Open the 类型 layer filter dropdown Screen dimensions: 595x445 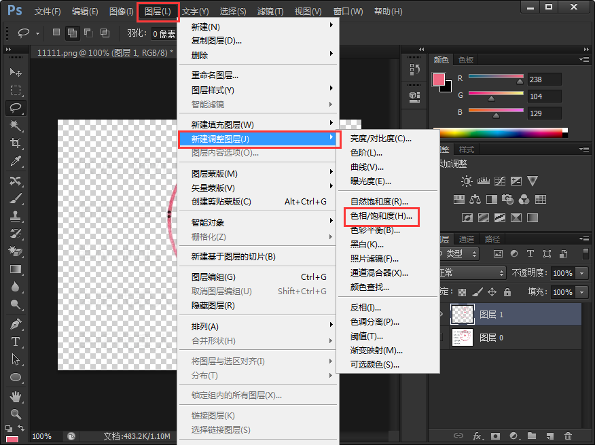pos(458,253)
